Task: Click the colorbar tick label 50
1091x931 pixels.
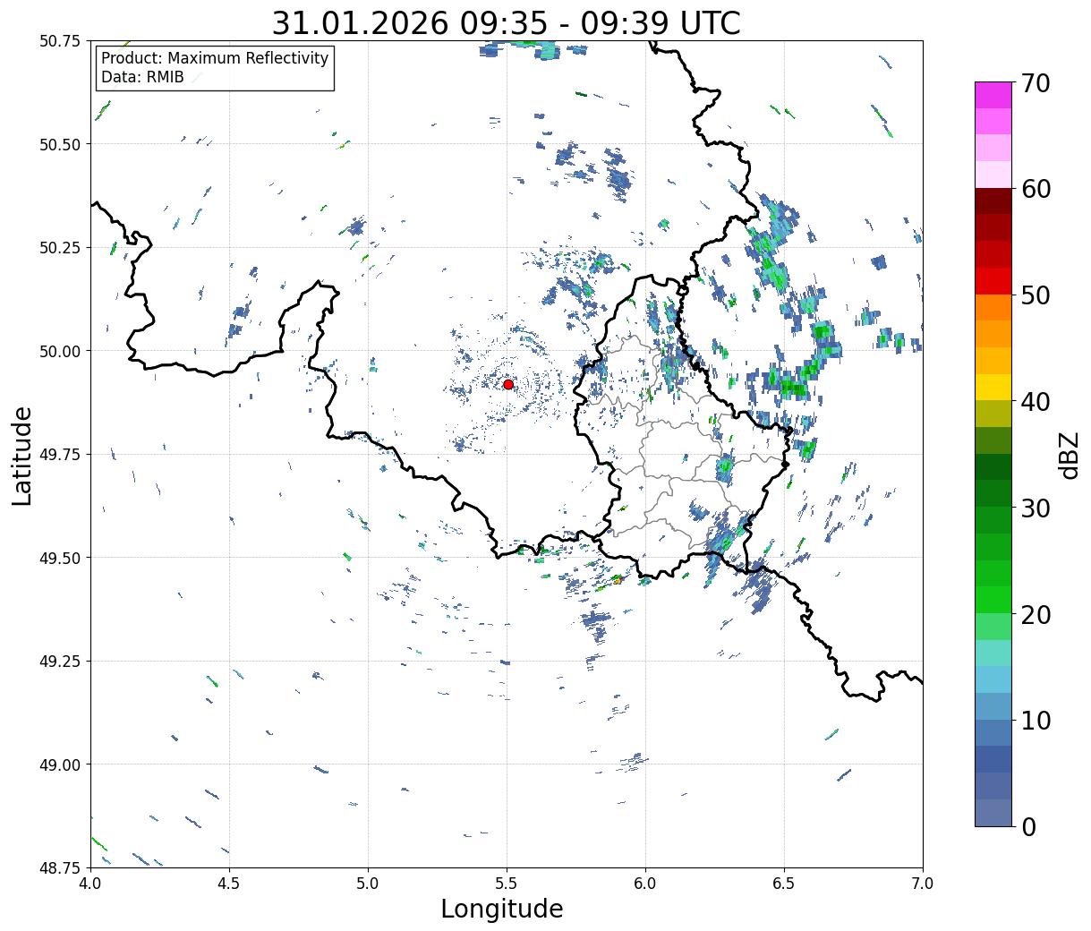Action: (1035, 295)
